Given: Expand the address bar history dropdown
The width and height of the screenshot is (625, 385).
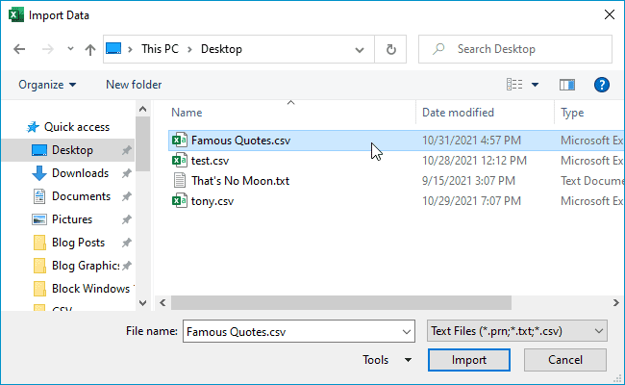Looking at the screenshot, I should coord(360,50).
